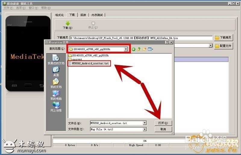This screenshot has height=155, width=241.
Task: Switch to the Readback (回读) tab
Action: (x=83, y=15)
